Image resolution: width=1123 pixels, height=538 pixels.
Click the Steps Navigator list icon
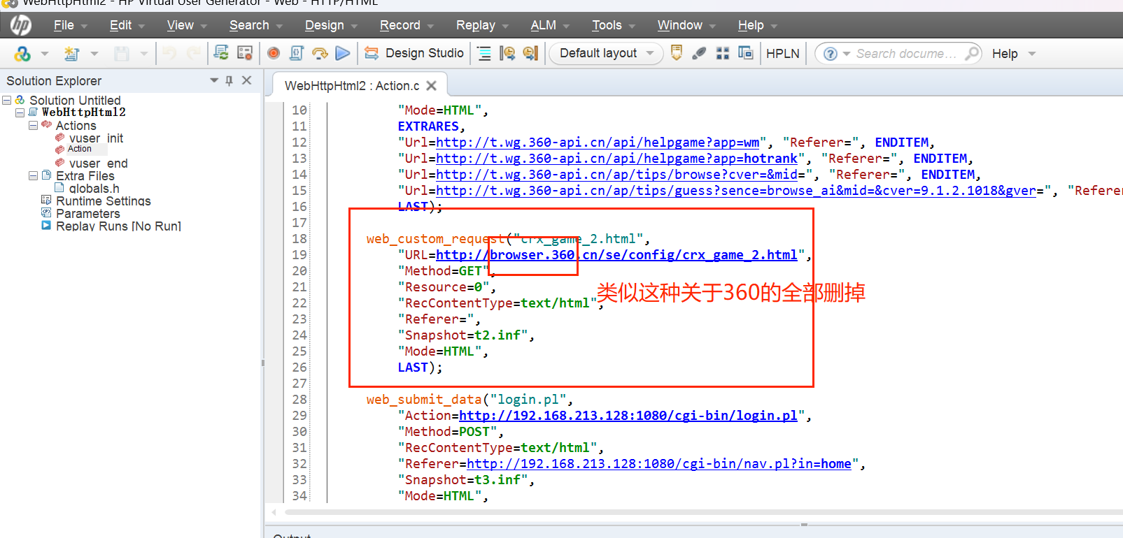pyautogui.click(x=484, y=53)
